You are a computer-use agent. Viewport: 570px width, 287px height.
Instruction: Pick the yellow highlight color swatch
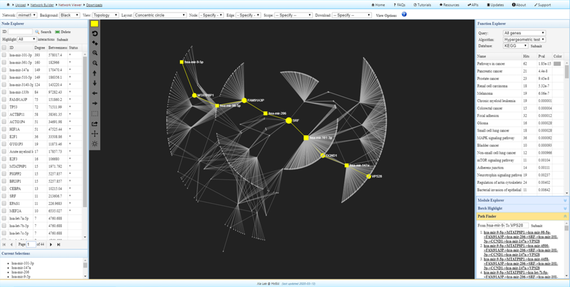click(x=95, y=24)
